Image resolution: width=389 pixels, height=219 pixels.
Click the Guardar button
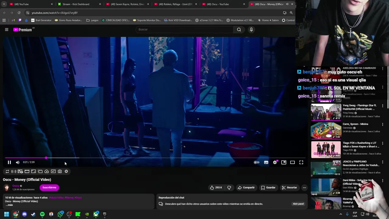pos(268,188)
